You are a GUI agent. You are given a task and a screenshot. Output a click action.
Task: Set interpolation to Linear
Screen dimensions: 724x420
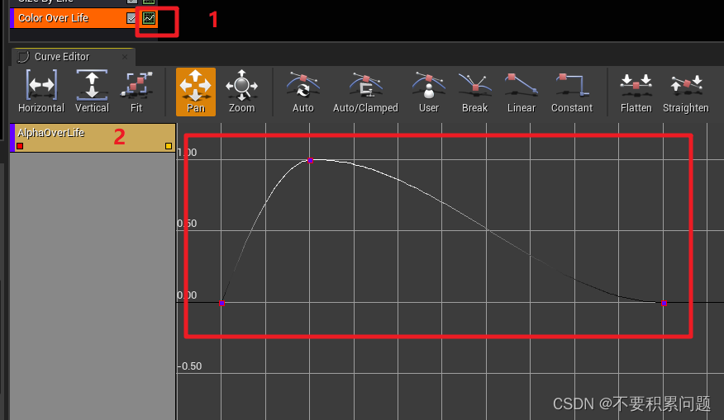pos(522,92)
